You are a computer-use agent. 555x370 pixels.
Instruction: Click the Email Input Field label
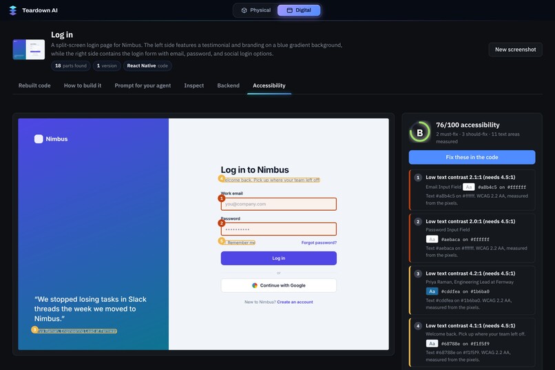point(443,187)
